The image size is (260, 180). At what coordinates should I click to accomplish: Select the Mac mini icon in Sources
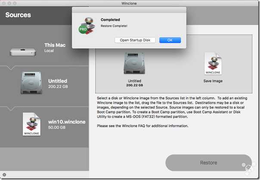click(23, 52)
